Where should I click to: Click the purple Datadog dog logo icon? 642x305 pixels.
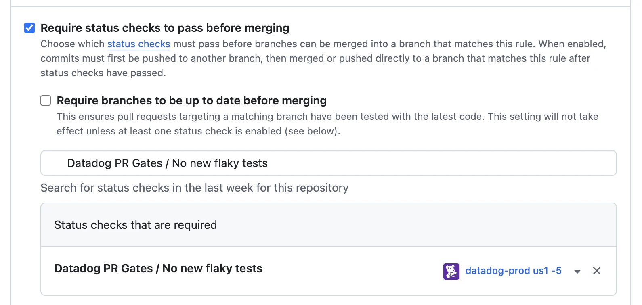(x=451, y=271)
